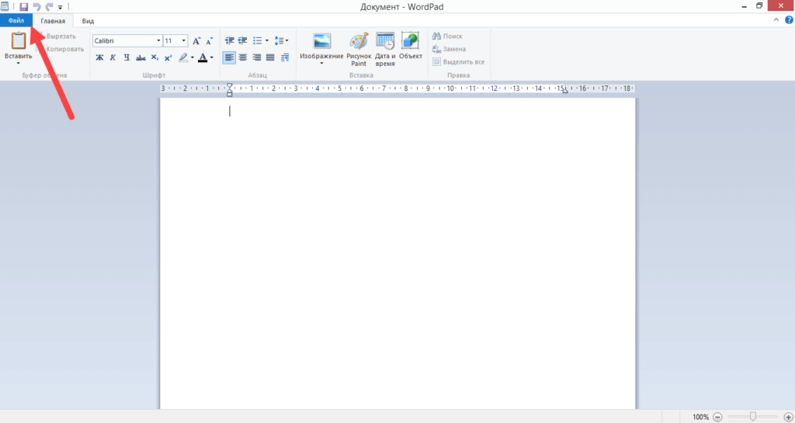This screenshot has width=795, height=423.
Task: Toggle bold formatting (Ж)
Action: coord(99,57)
